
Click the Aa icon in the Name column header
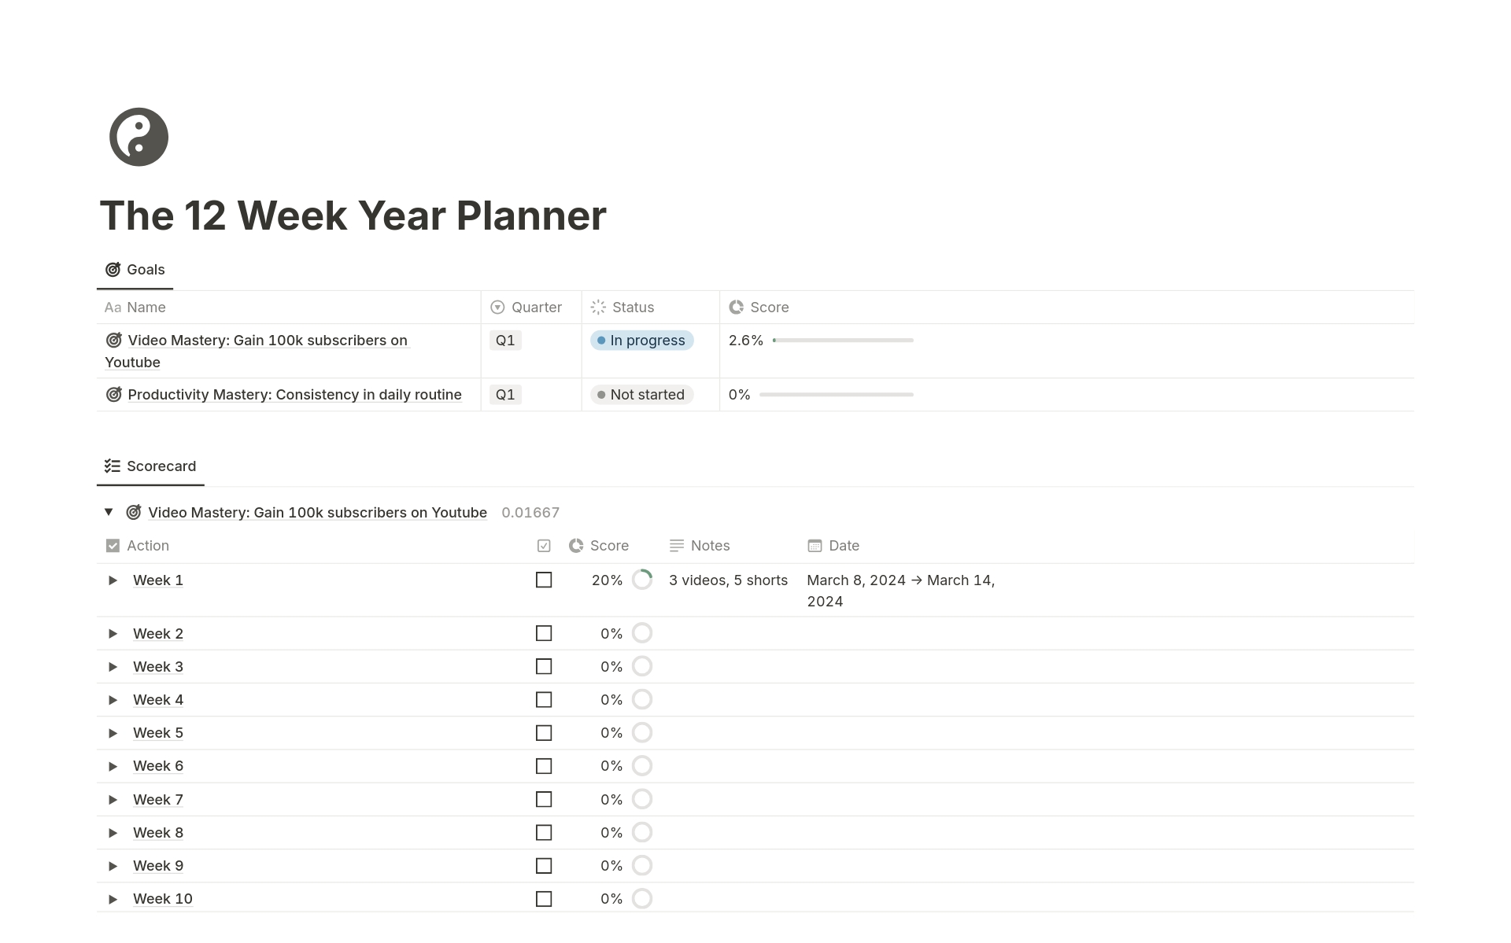pos(111,307)
